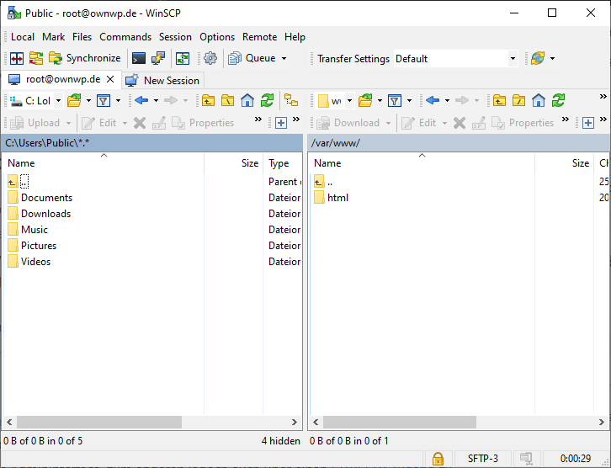The width and height of the screenshot is (611, 468).
Task: Sort local panel by Size column
Action: (233, 163)
